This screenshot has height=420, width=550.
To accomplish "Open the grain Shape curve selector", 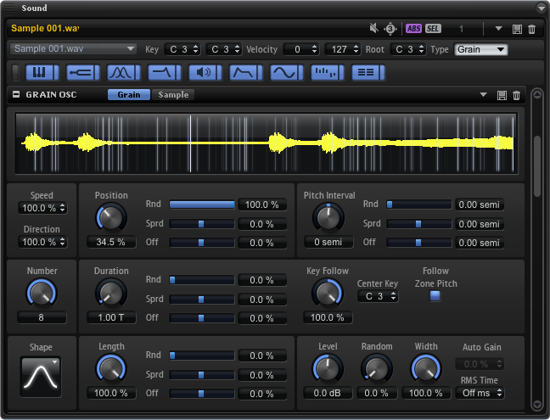I will point(42,375).
